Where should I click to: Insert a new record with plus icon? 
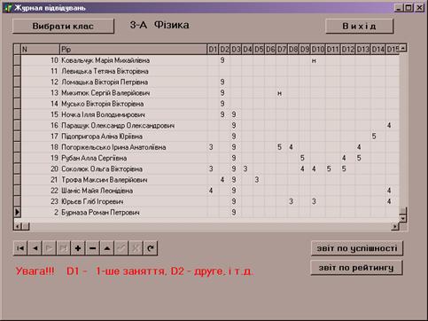point(78,248)
